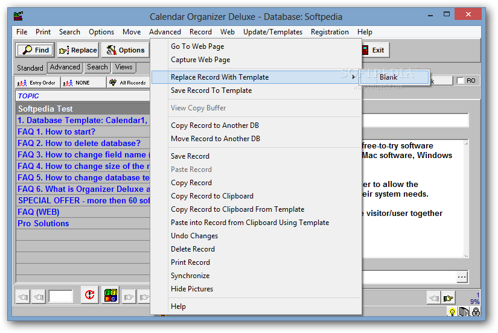Screen dimensions: 498x333
Task: Open the Update/Templates menu
Action: pos(272,32)
